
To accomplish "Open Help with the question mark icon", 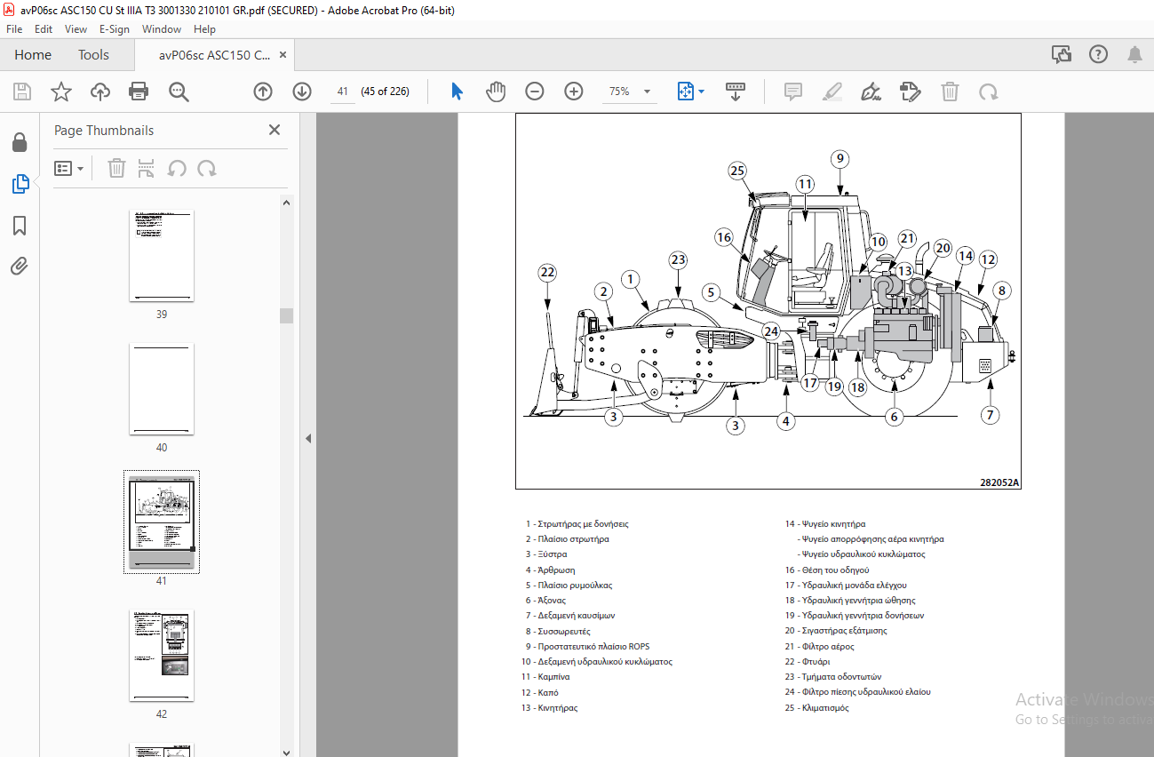I will [1098, 55].
